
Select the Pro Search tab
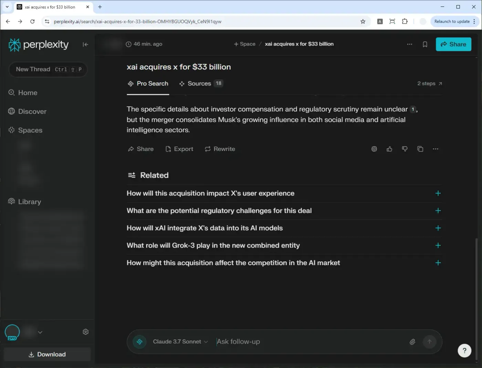(148, 84)
